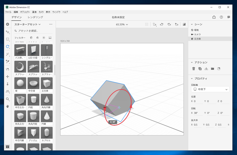
Task: Open the 65.33% zoom level dropdown
Action: point(122,25)
